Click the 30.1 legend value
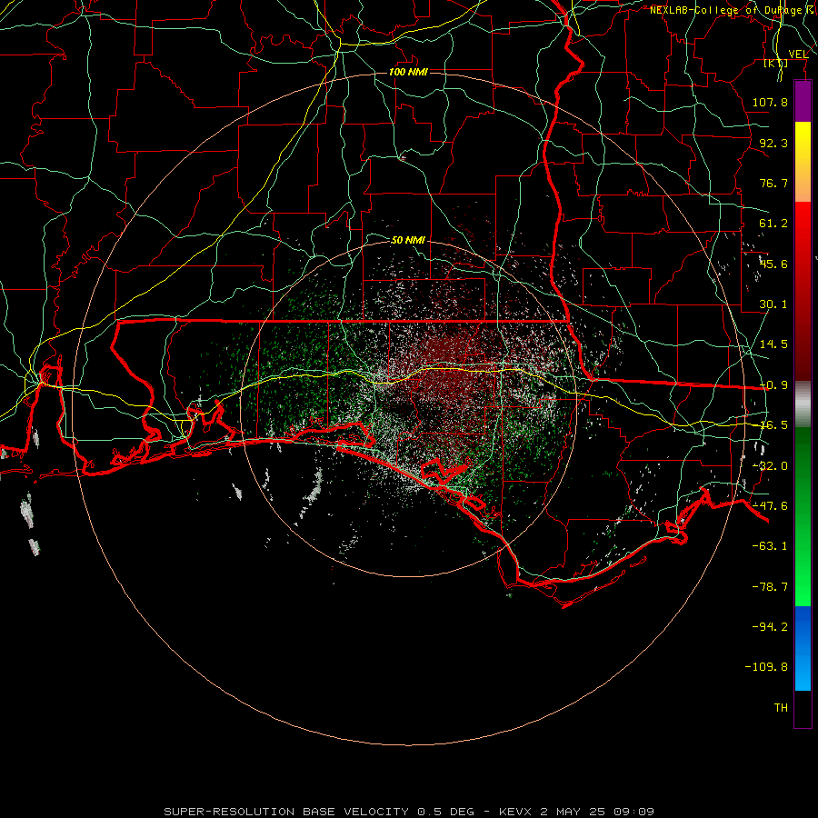818x818 pixels. [x=773, y=304]
